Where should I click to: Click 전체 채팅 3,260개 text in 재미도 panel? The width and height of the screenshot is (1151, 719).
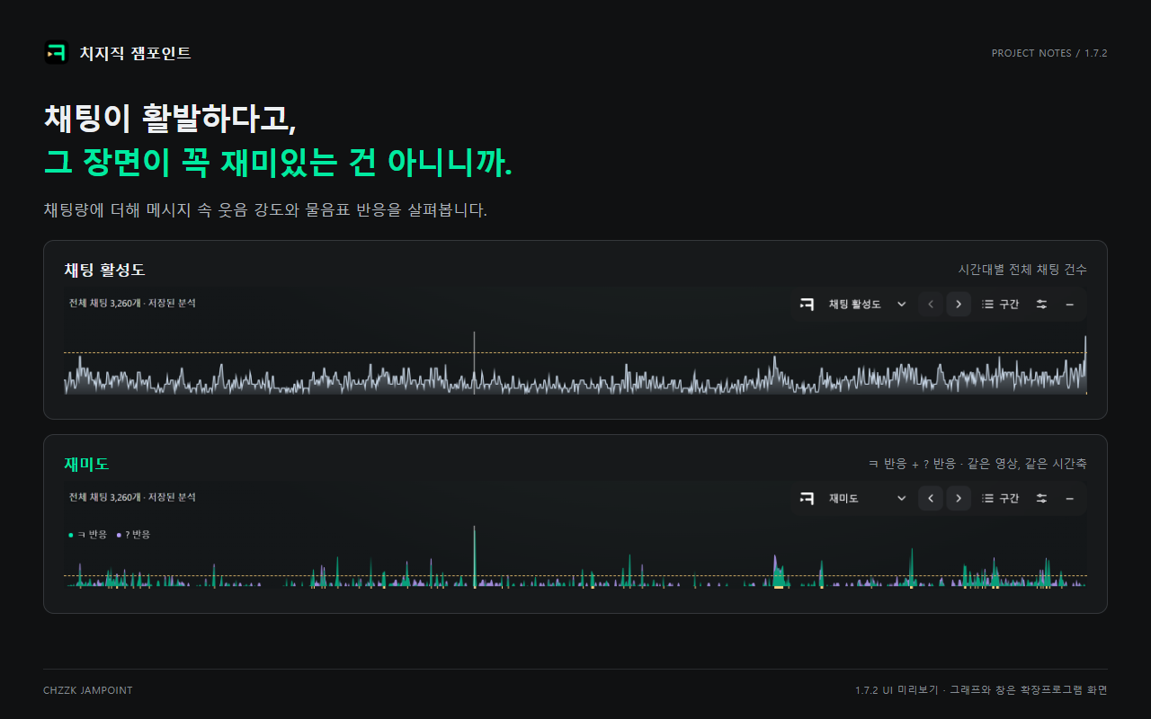pos(105,497)
